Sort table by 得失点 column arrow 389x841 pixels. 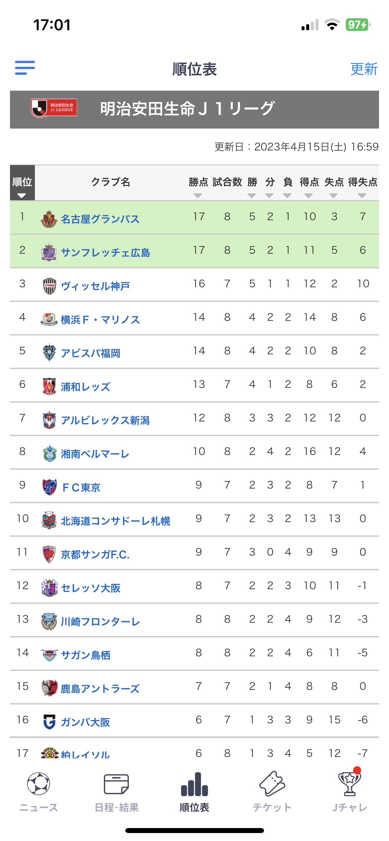pyautogui.click(x=362, y=196)
